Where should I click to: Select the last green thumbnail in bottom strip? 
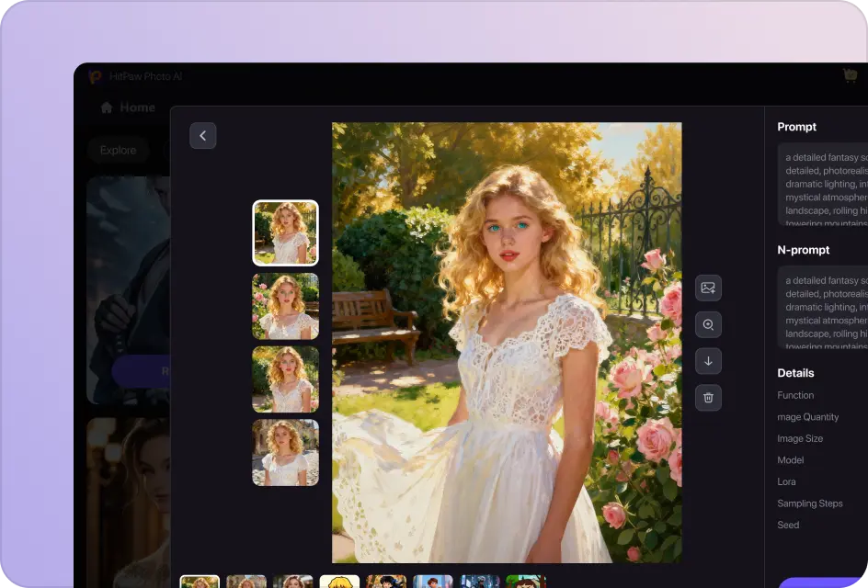tap(526, 582)
